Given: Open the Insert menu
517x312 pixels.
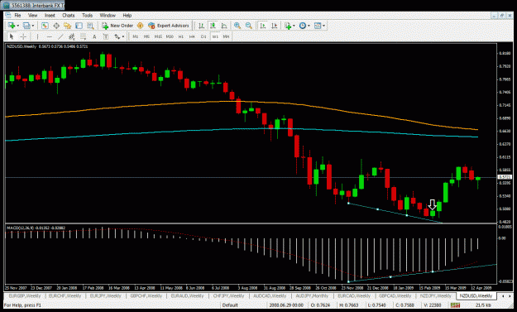Looking at the screenshot, I should 50,15.
